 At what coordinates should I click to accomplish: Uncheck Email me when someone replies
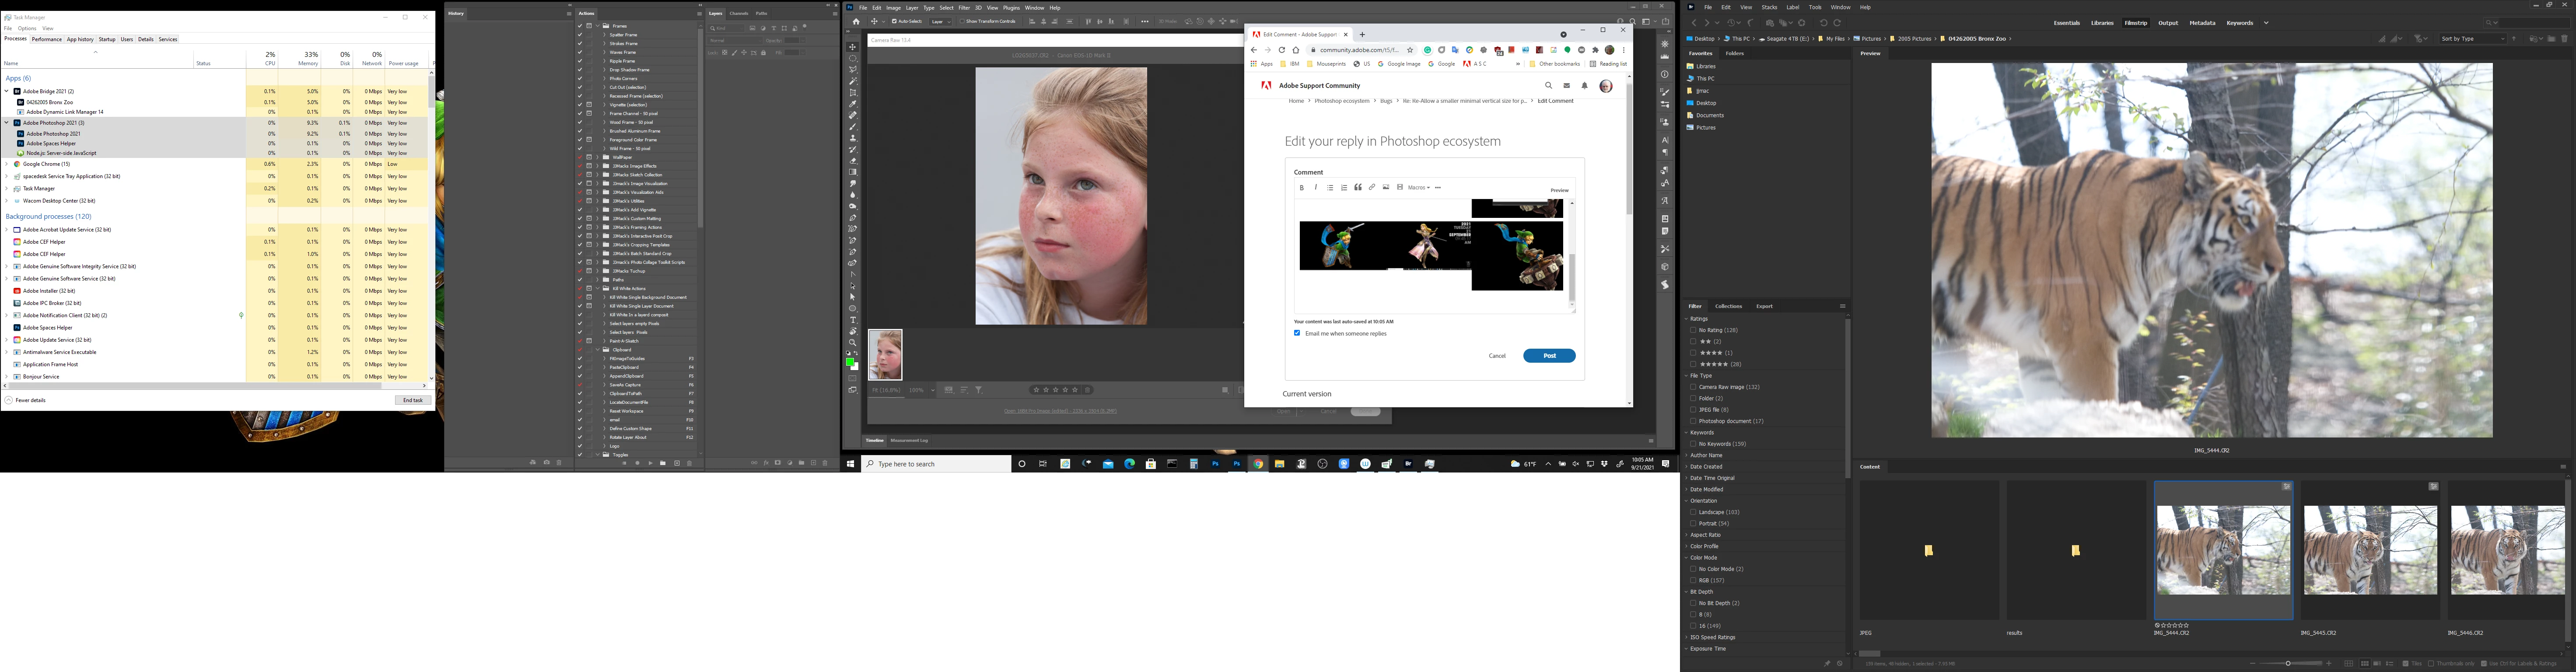tap(1297, 333)
